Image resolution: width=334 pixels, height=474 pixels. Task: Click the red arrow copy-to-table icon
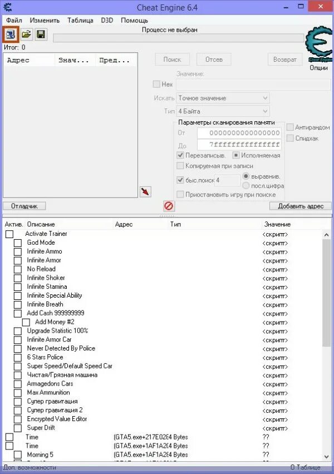[145, 191]
